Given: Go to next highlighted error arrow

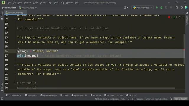Looking at the screenshot, I should click(183, 17).
